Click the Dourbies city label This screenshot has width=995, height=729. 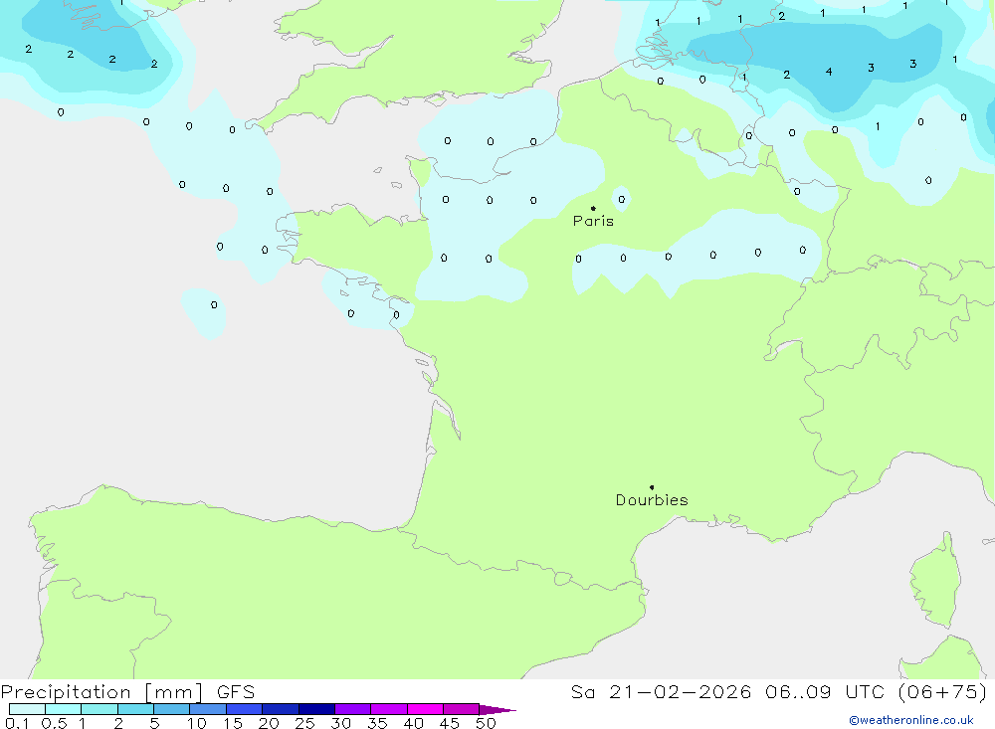pyautogui.click(x=652, y=500)
